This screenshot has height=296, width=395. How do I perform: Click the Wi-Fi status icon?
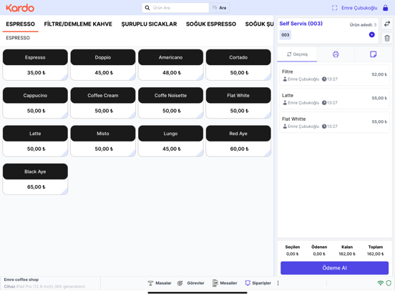pos(381,283)
